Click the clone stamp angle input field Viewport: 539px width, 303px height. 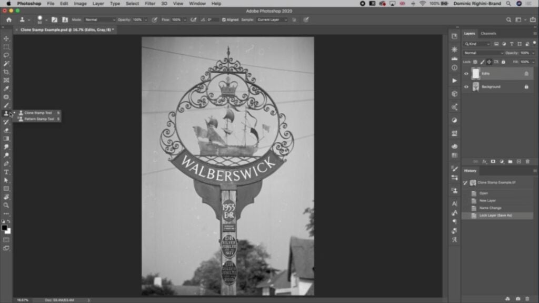tap(213, 19)
